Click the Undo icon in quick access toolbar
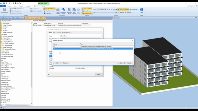 [x=6, y=3]
